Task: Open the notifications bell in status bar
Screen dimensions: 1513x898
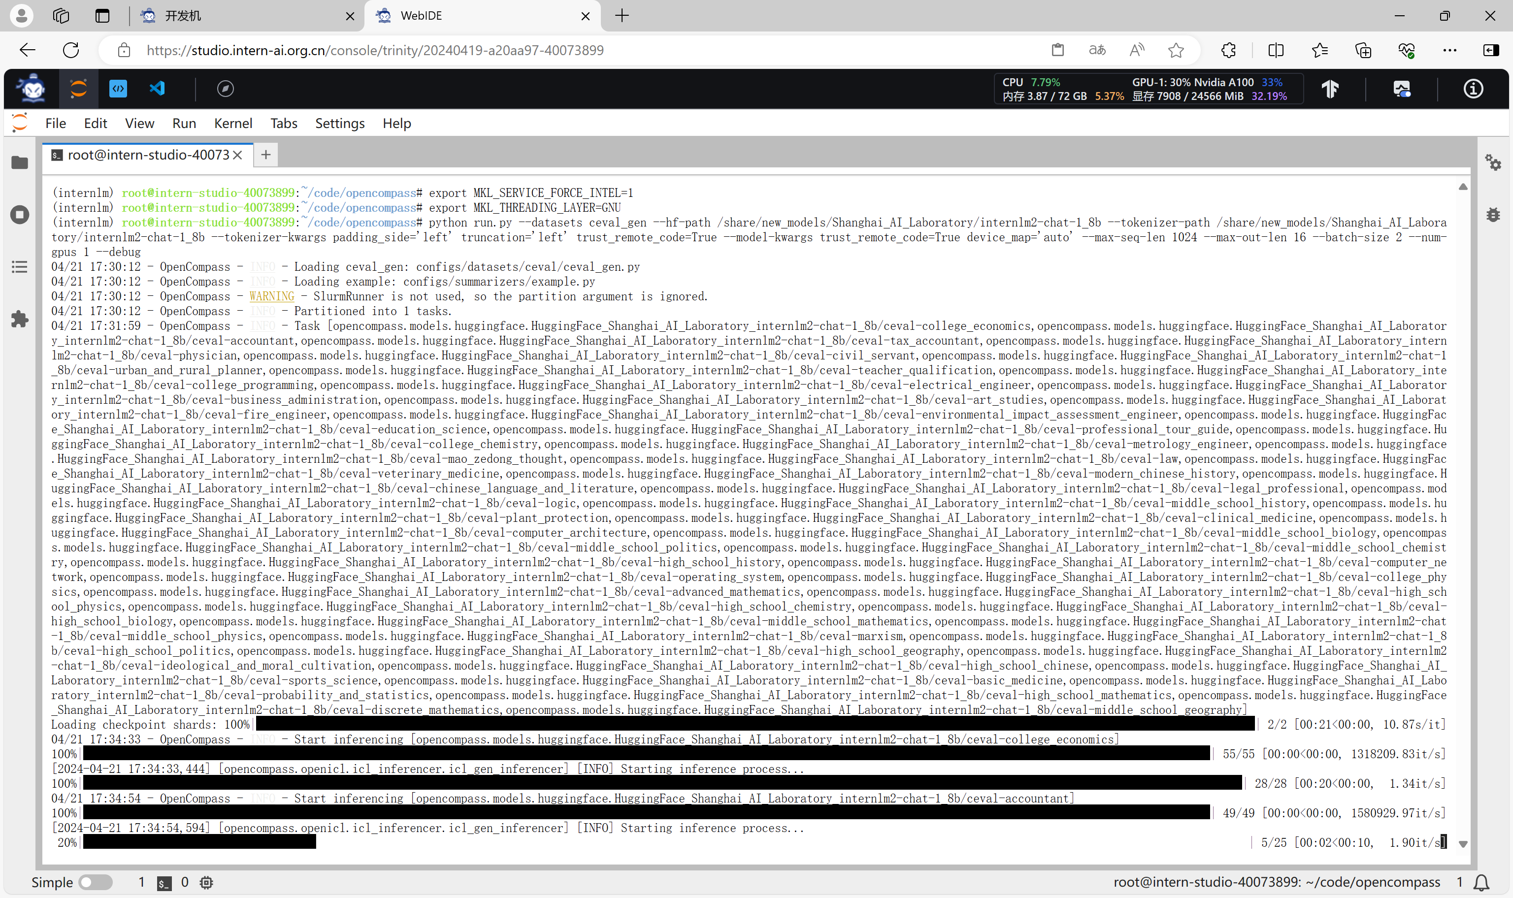Action: 1481,883
